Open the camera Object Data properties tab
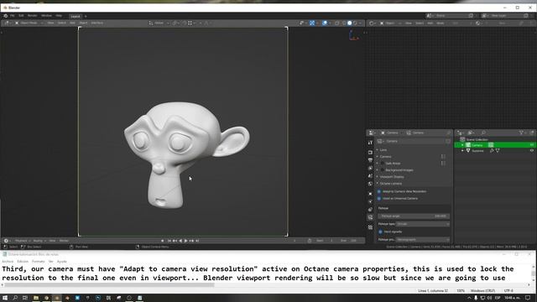 pyautogui.click(x=370, y=217)
